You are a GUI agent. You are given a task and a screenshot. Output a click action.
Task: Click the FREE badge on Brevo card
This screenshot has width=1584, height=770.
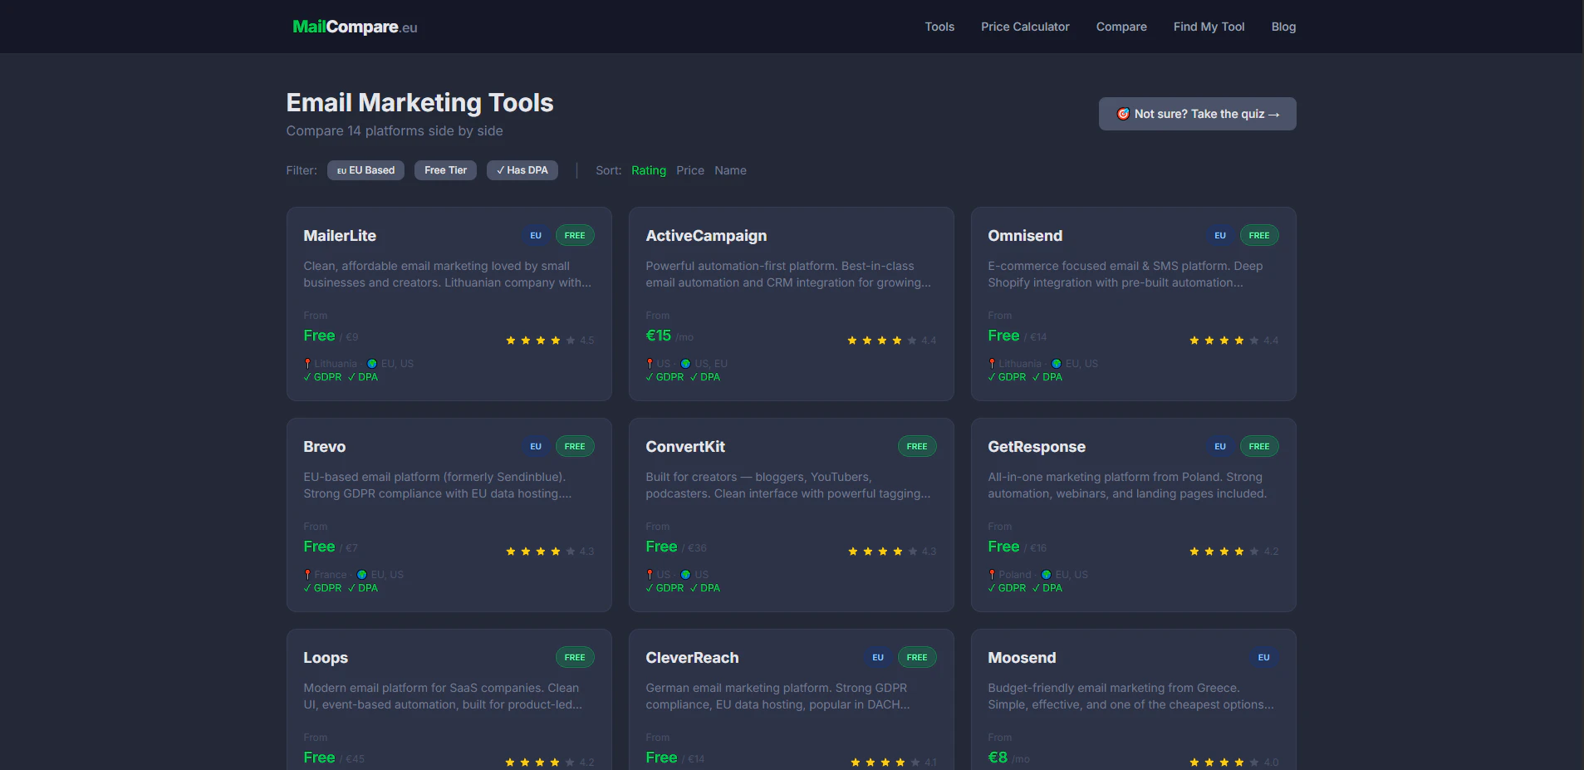(x=575, y=447)
